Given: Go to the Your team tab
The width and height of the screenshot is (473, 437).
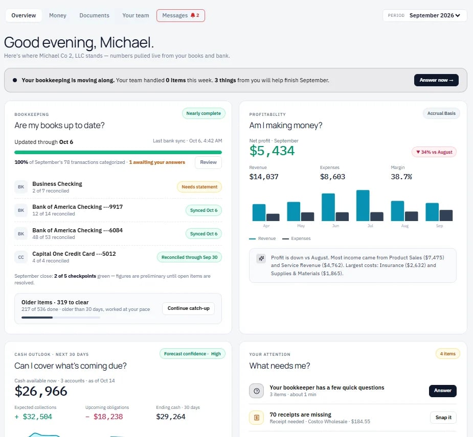Looking at the screenshot, I should [136, 15].
